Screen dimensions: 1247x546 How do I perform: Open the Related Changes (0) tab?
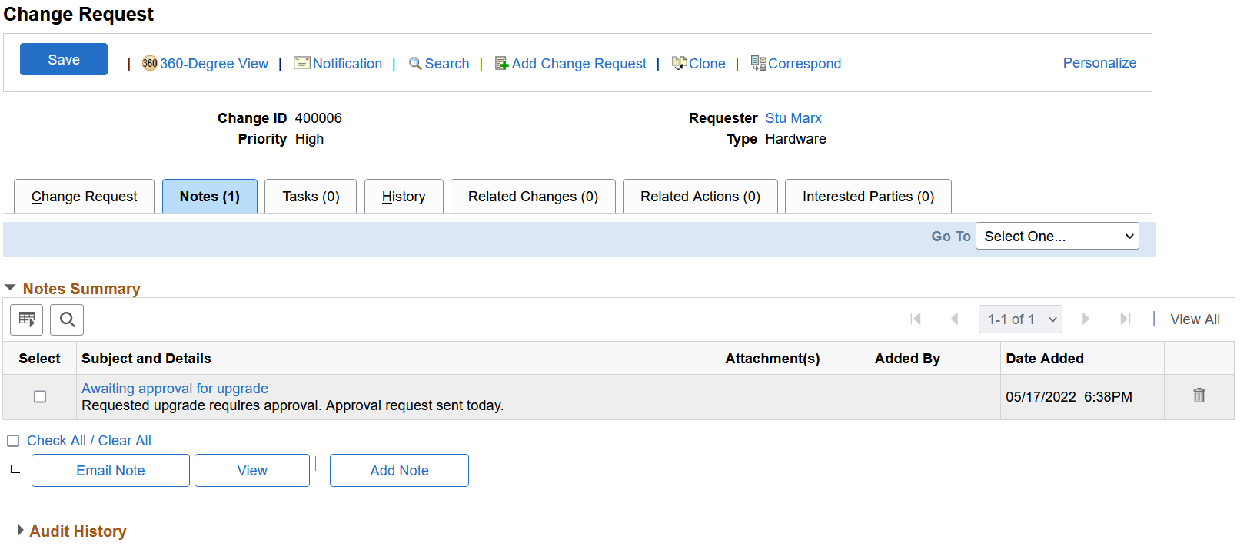pos(533,197)
